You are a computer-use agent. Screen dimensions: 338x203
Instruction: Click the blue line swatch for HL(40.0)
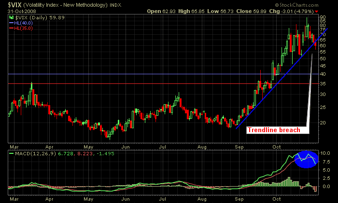coord(11,23)
